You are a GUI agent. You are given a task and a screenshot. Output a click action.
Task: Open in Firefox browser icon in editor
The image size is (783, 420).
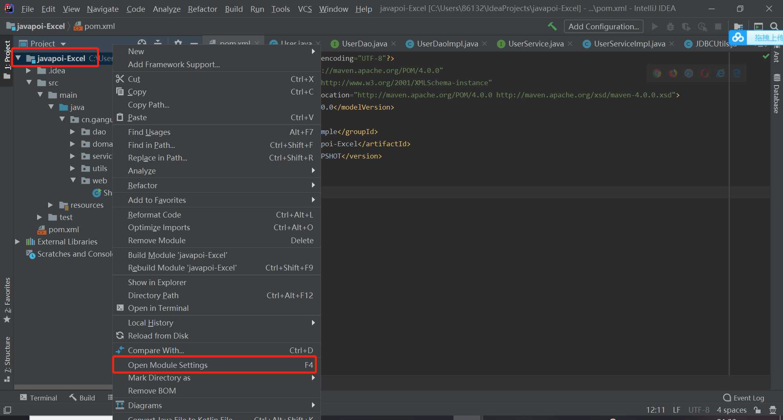tap(673, 73)
